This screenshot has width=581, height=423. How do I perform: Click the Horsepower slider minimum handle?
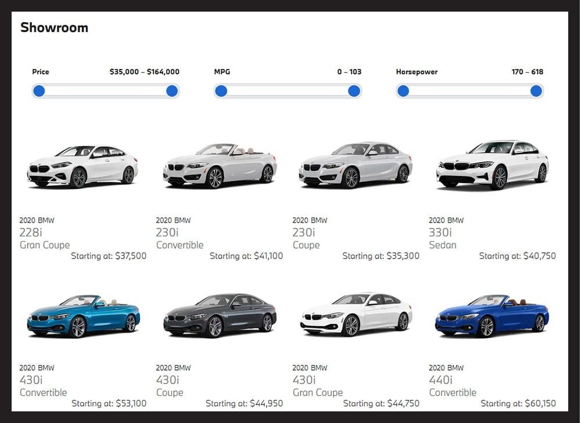[403, 91]
